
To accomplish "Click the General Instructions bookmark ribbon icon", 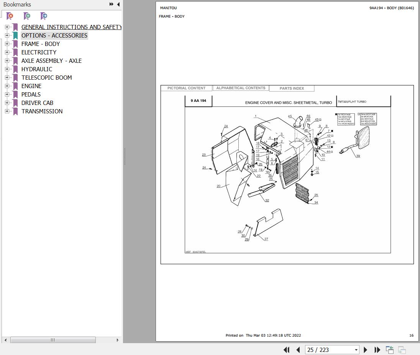I will tap(16, 27).
